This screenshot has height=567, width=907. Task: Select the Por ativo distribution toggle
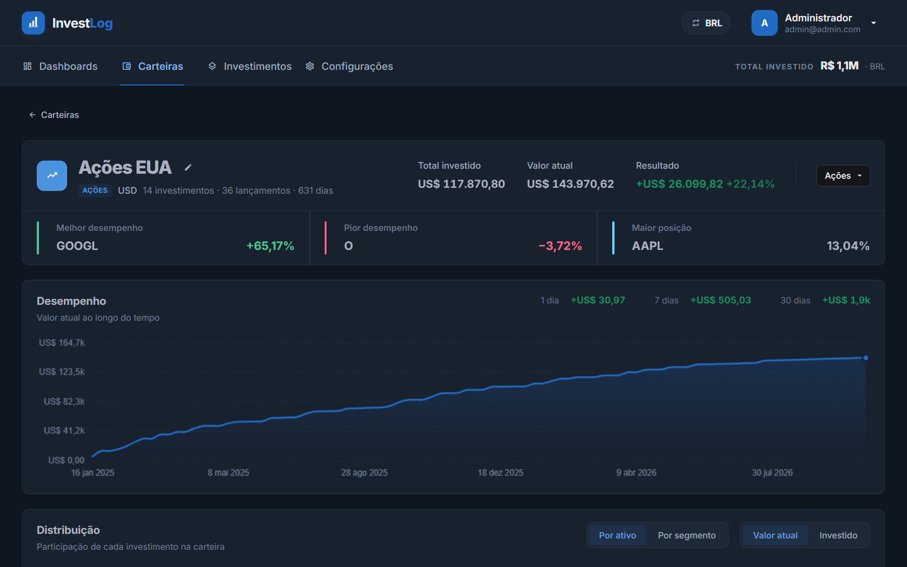click(x=617, y=535)
